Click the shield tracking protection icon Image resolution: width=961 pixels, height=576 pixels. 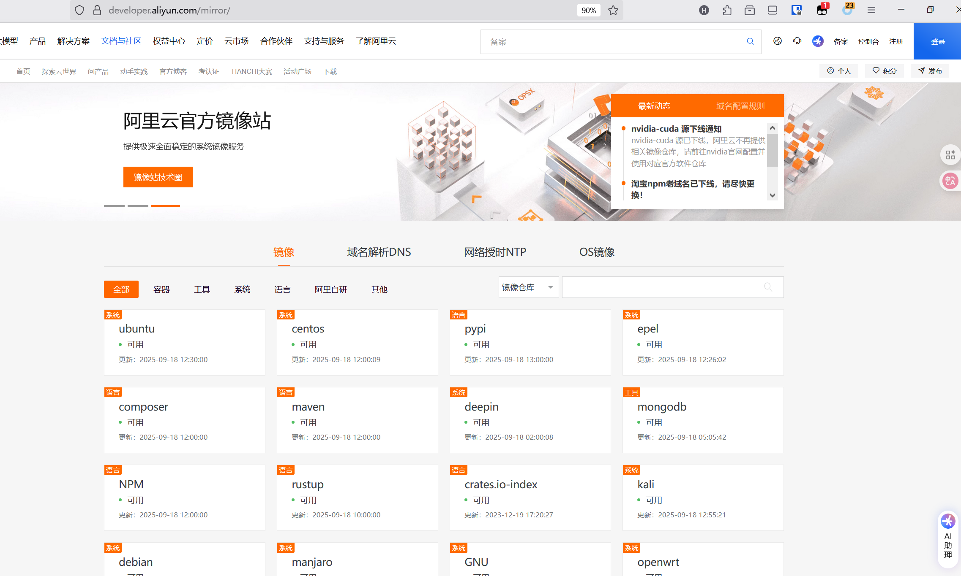point(79,10)
